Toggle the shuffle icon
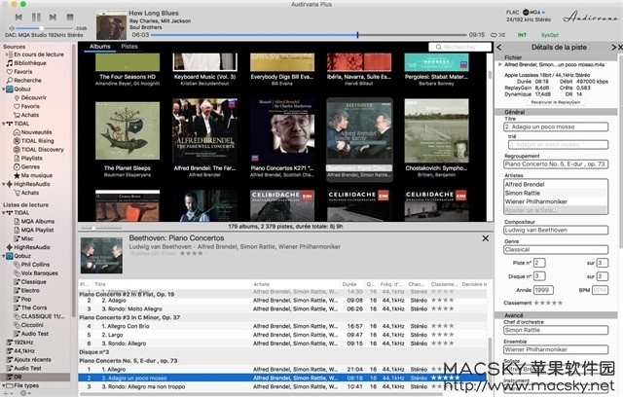Viewport: 623px width, 397px height. [502, 35]
